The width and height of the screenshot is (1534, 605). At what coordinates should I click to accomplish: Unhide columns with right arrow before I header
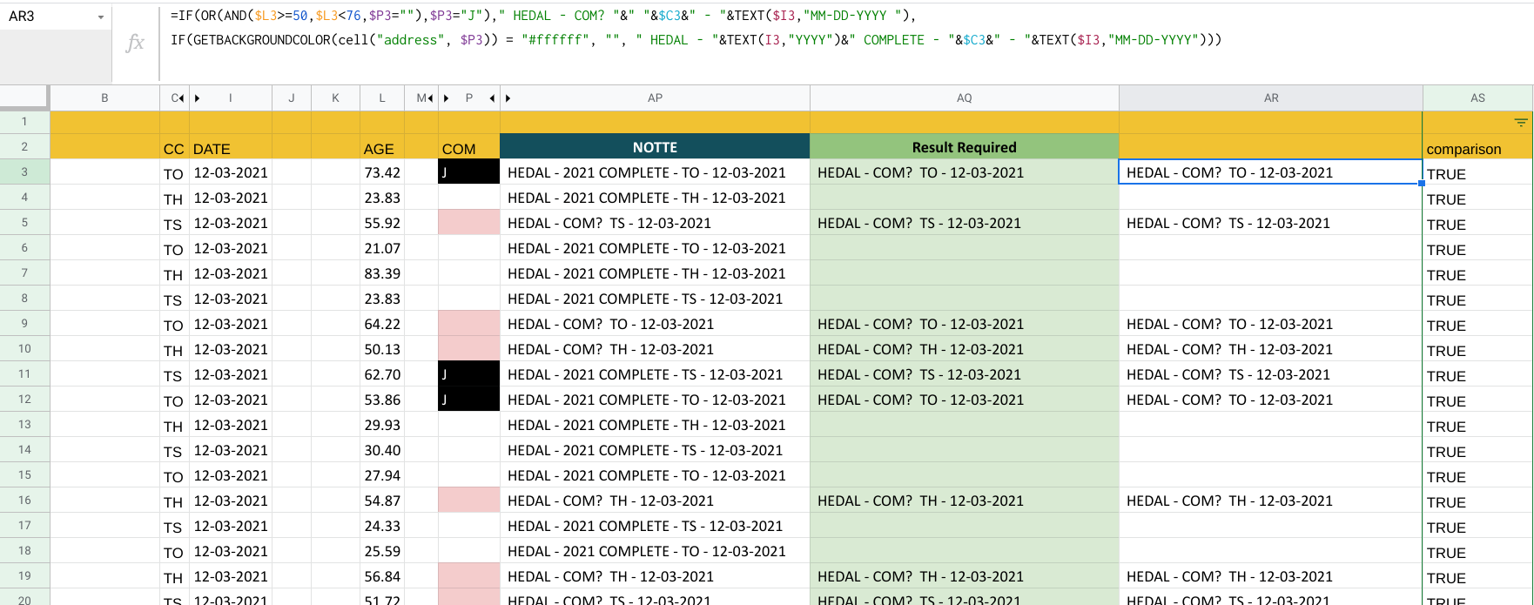[198, 98]
